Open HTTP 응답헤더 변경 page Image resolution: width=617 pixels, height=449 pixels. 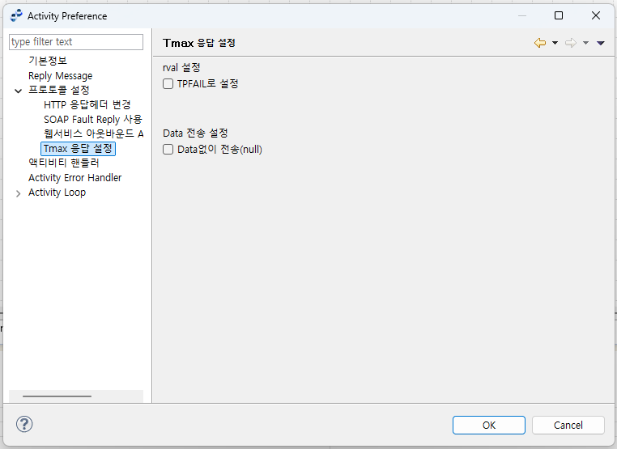[x=87, y=104]
